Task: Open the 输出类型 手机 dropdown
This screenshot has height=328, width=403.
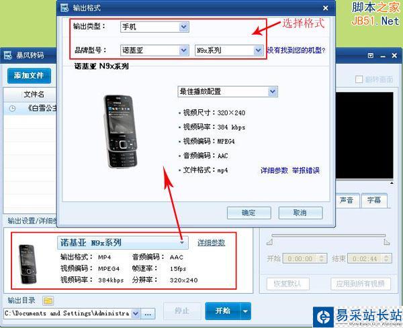Action: 154,27
